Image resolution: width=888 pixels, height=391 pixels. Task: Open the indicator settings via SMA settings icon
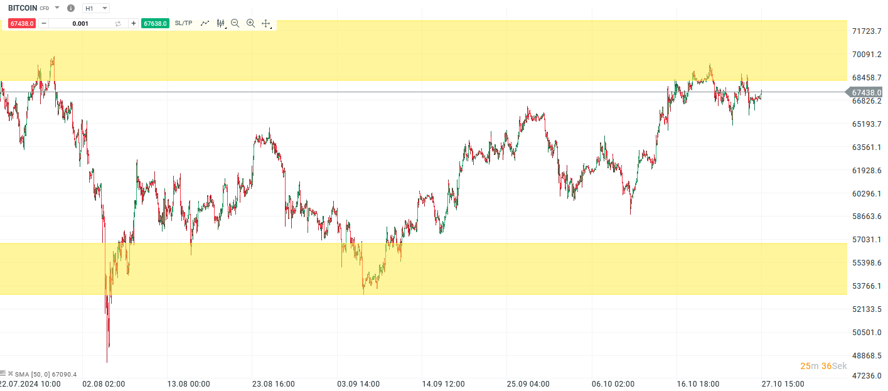coord(3,373)
